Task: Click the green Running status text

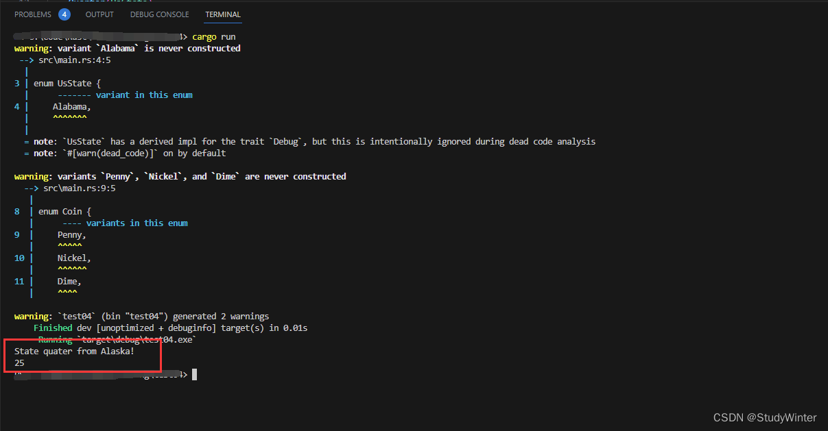Action: coord(56,339)
